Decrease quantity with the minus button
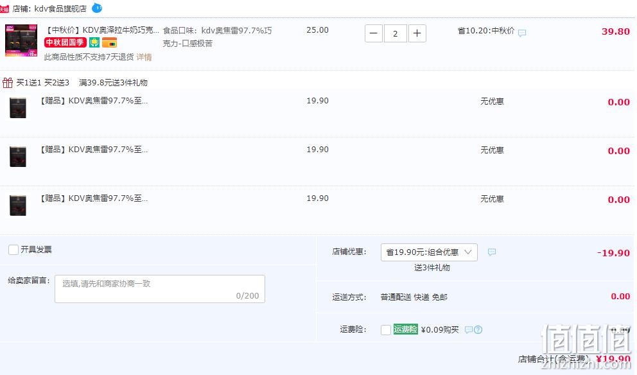Viewport: 637px width, 375px height. coord(373,33)
